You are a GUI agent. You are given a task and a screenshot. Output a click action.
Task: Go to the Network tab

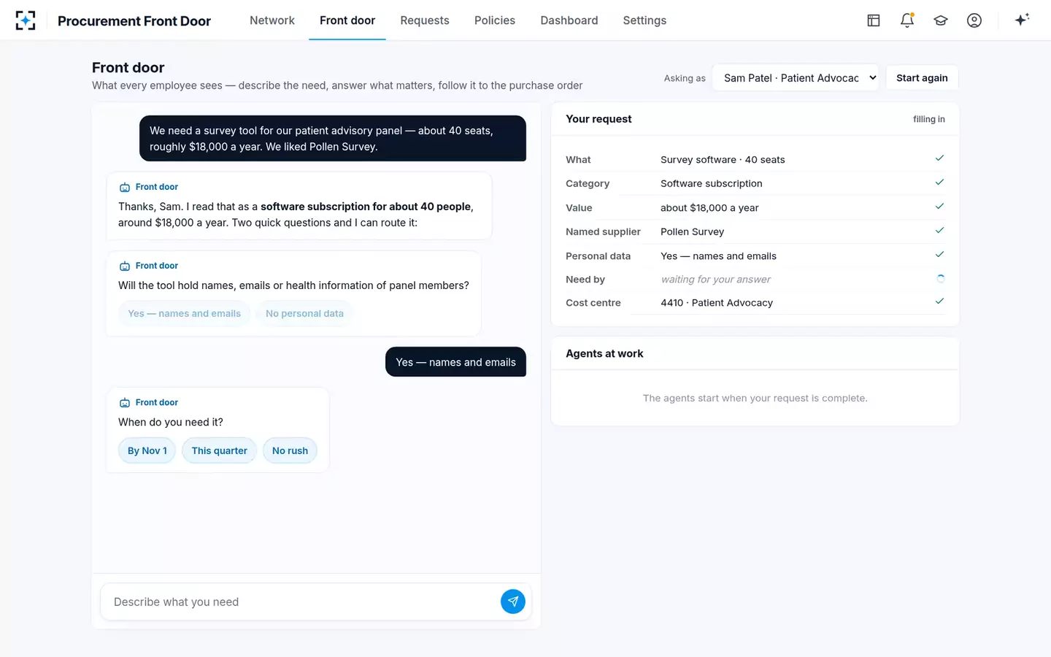tap(272, 20)
